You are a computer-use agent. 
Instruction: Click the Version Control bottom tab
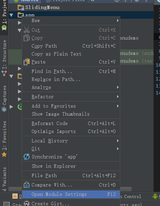(x=131, y=197)
